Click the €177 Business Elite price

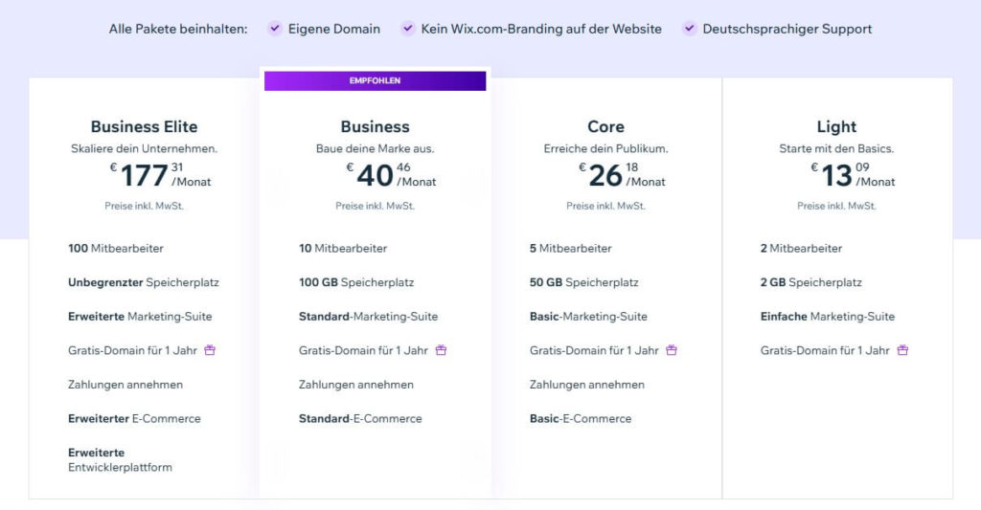[145, 175]
